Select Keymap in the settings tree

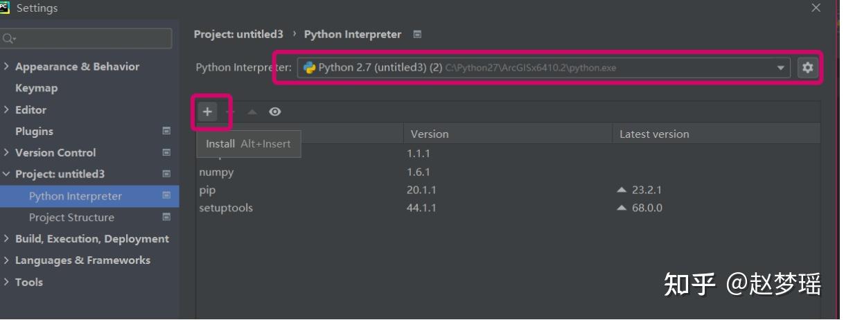[36, 88]
